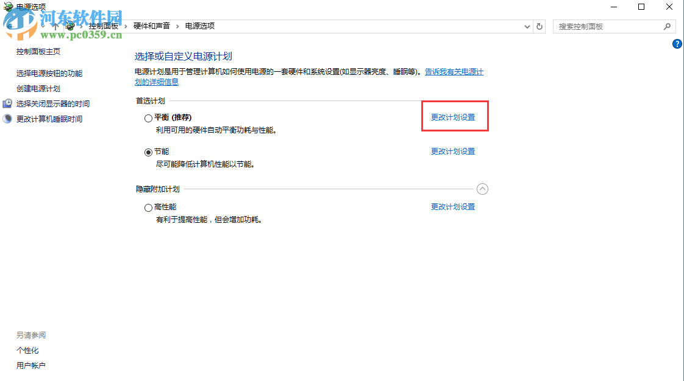Open the help question mark icon
This screenshot has width=684, height=381.
(x=677, y=44)
